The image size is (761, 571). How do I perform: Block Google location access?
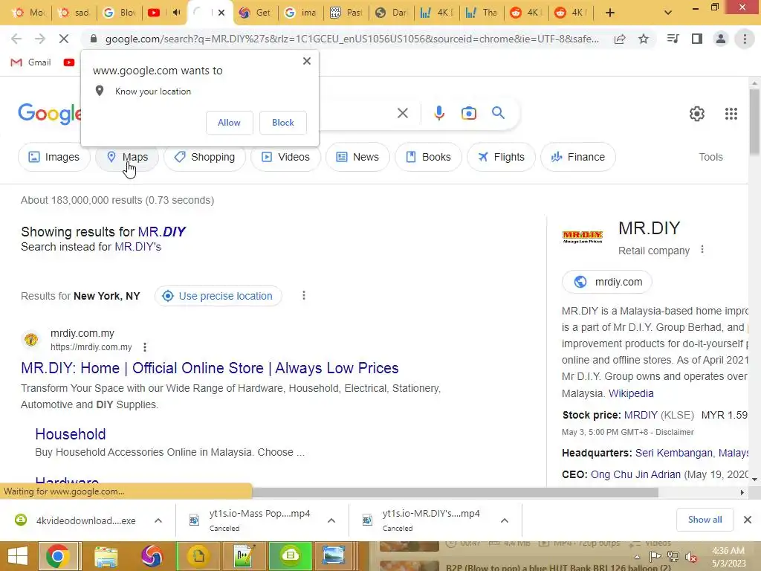click(x=283, y=123)
